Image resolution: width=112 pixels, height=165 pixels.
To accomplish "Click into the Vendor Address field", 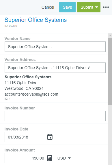I will click(55, 68).
